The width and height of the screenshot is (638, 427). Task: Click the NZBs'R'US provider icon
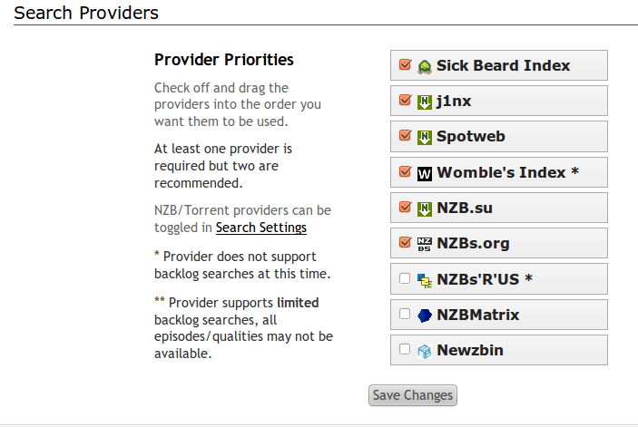coord(424,279)
